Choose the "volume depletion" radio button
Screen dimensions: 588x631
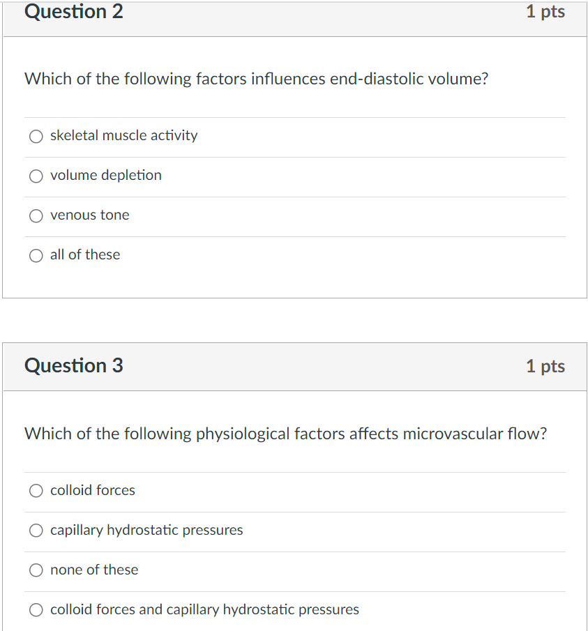click(x=36, y=176)
